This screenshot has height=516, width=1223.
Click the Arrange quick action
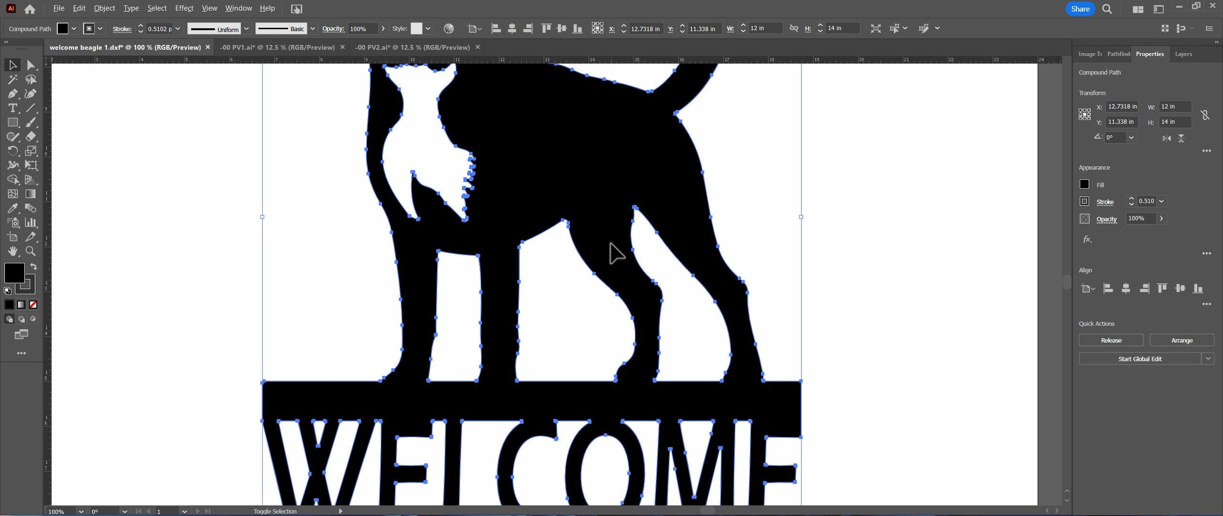1182,340
